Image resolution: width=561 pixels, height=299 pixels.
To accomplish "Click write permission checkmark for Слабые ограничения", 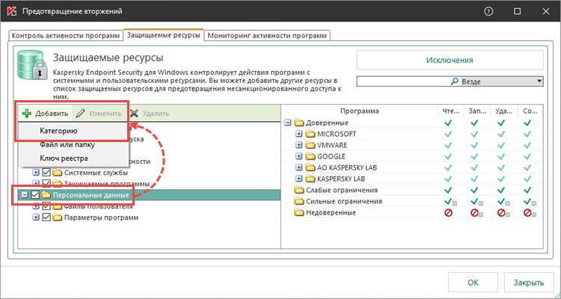I will pos(474,190).
